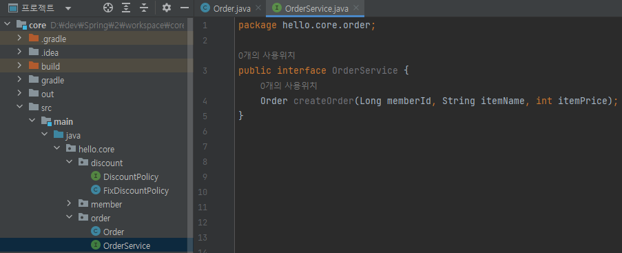This screenshot has height=253, width=622.
Task: Click the collapse all icon
Action: click(x=145, y=8)
